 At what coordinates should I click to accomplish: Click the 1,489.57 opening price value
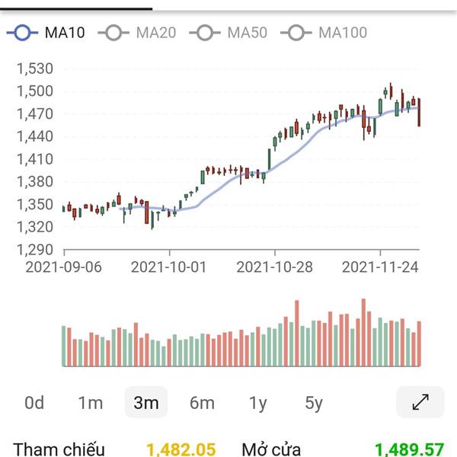point(409,449)
